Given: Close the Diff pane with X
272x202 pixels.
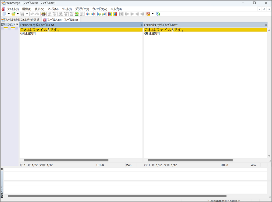Looking at the screenshot, I should click(2, 169).
